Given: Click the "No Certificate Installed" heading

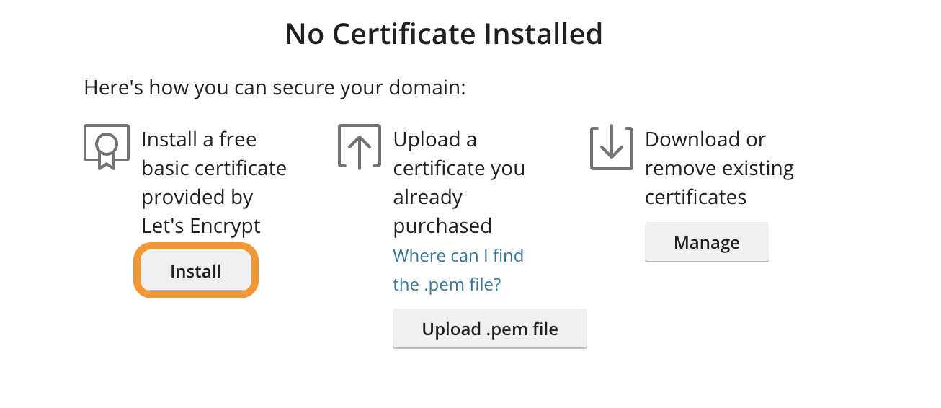Looking at the screenshot, I should [443, 34].
